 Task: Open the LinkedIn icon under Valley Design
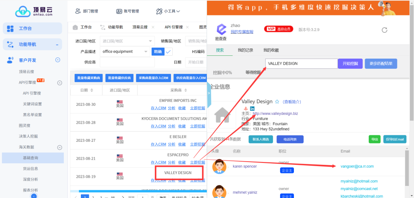click(x=252, y=109)
